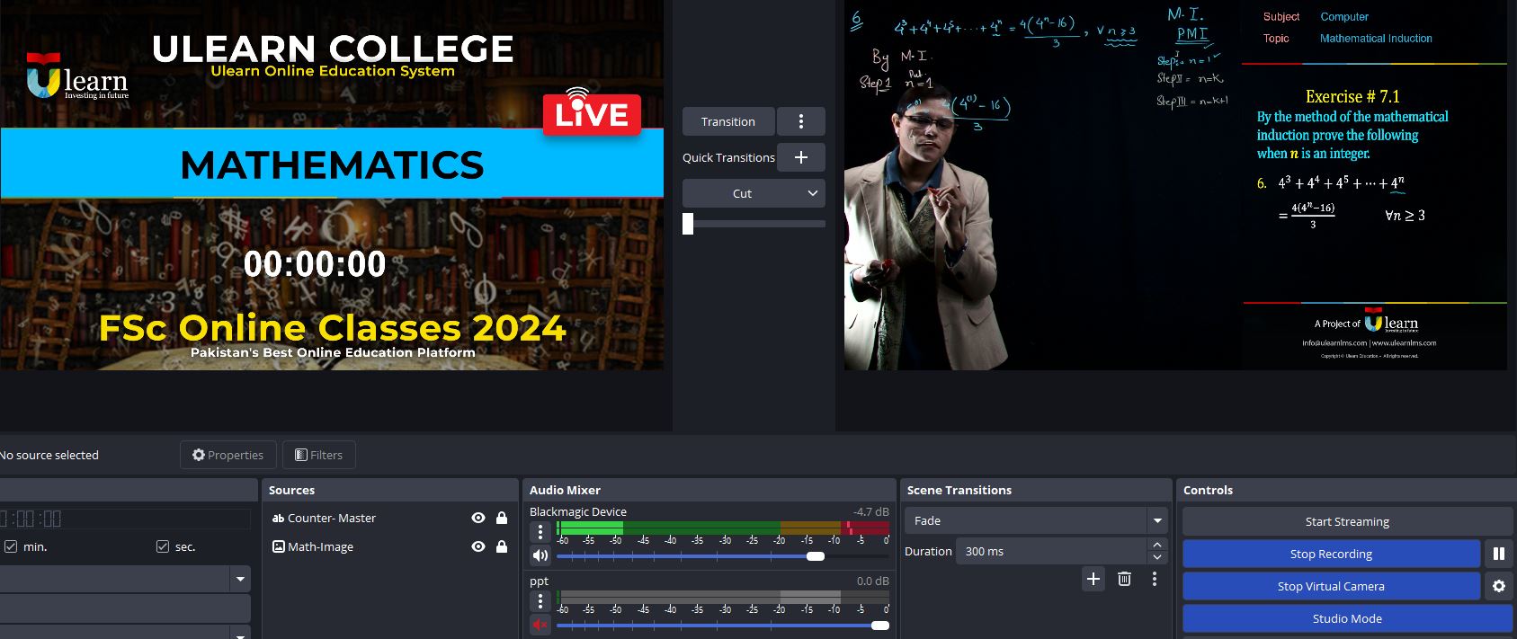The width and height of the screenshot is (1517, 639).
Task: Hide the Counter- Master source
Action: coord(478,518)
